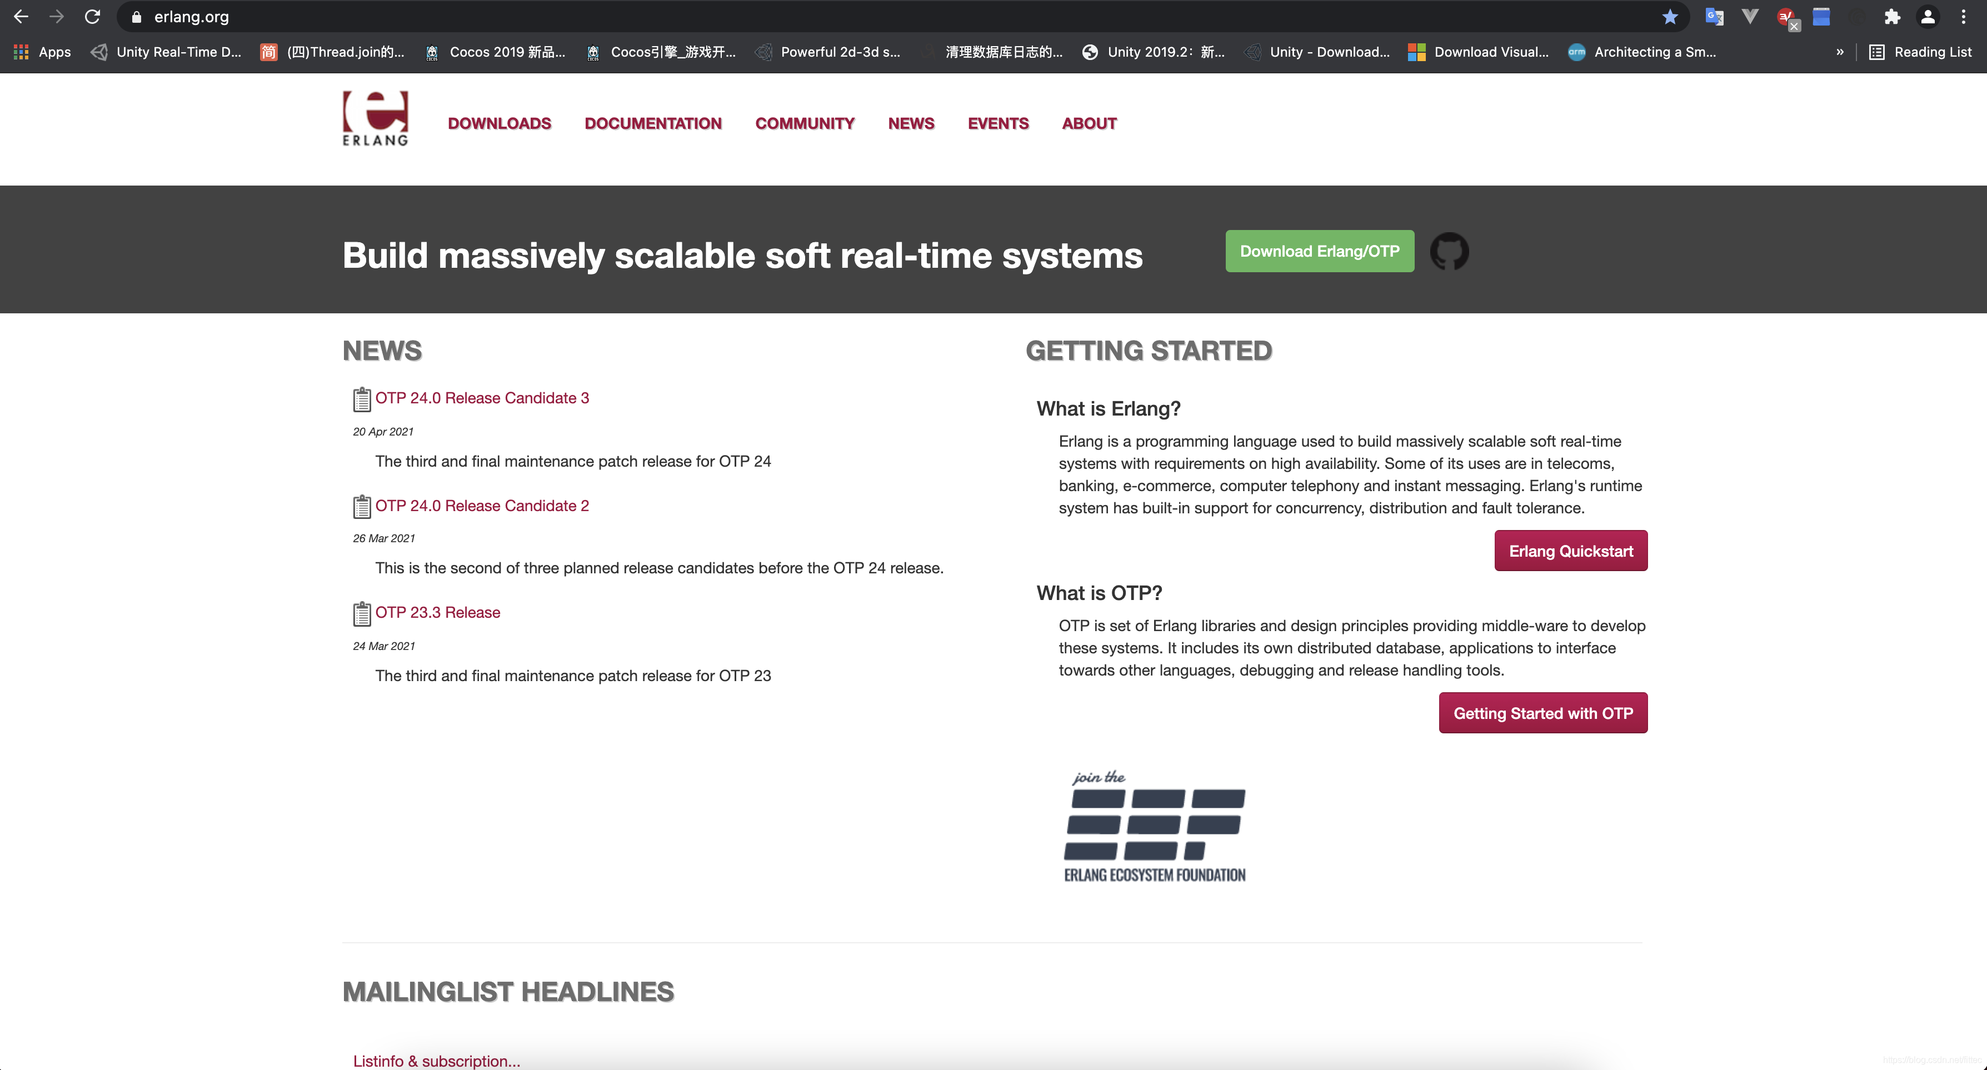
Task: Open Chrome's three-dot menu
Action: (x=1964, y=16)
